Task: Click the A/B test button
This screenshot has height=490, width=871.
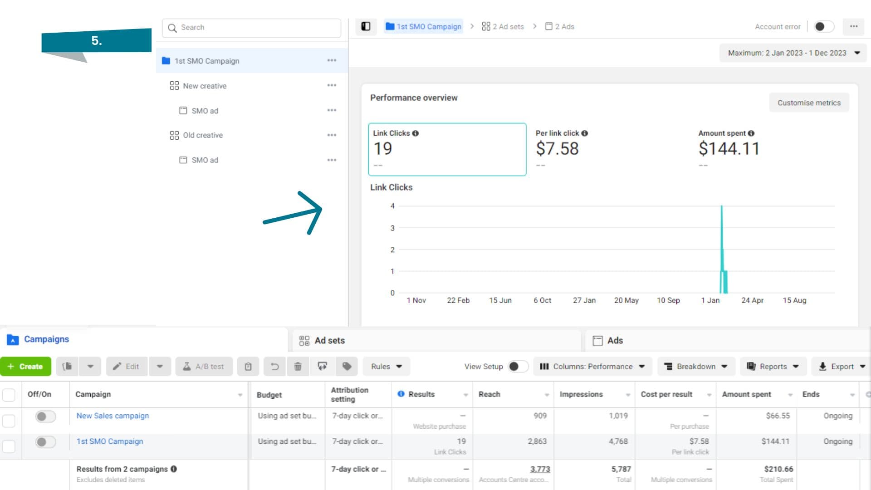Action: point(204,366)
